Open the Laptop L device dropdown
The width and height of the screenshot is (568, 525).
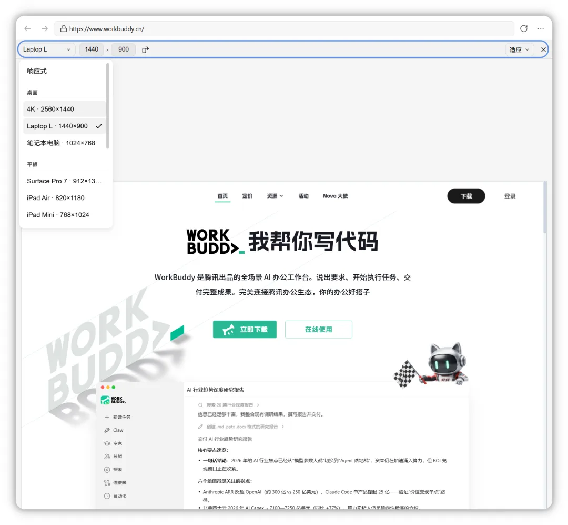47,49
